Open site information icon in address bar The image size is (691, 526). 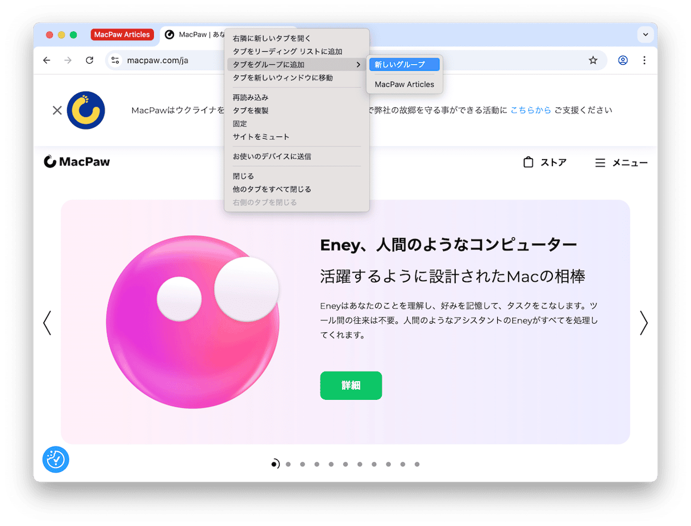click(x=115, y=60)
